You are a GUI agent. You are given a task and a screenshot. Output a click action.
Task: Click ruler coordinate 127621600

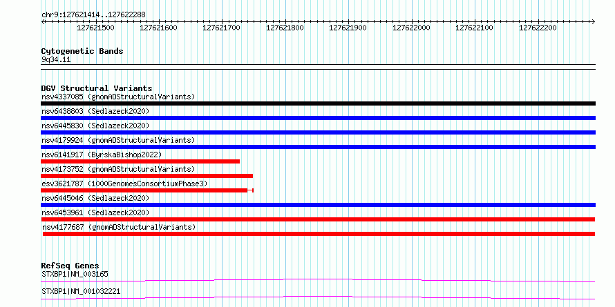pyautogui.click(x=158, y=28)
